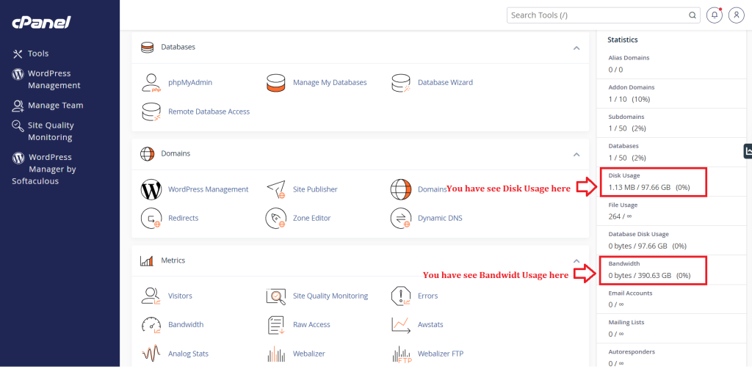
Task: Open the notifications bell icon
Action: [x=715, y=15]
